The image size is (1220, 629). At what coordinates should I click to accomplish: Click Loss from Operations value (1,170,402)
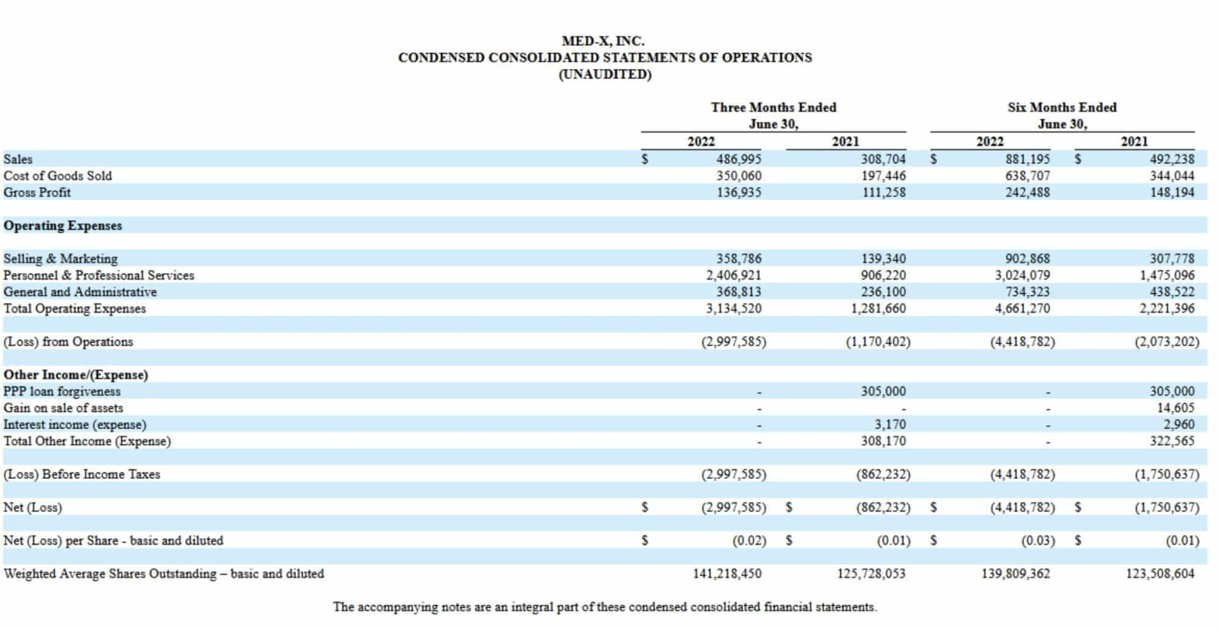(x=878, y=341)
